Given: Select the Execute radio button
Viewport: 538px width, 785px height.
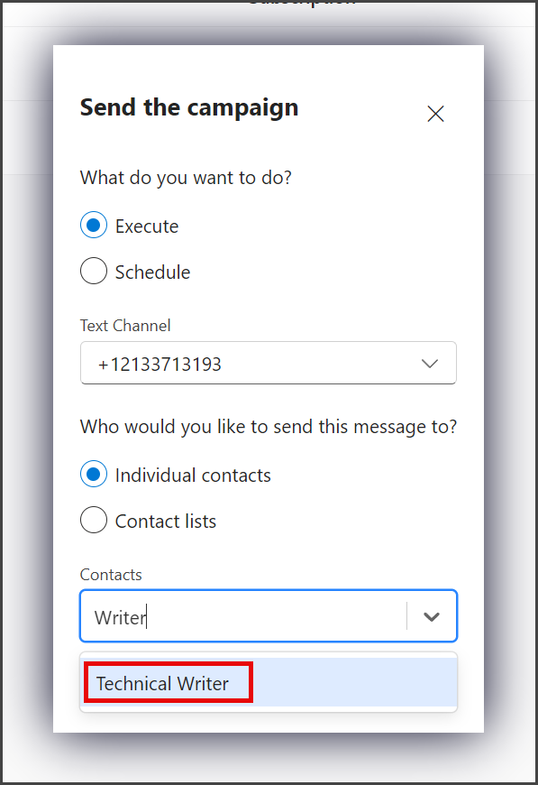Looking at the screenshot, I should pyautogui.click(x=94, y=226).
